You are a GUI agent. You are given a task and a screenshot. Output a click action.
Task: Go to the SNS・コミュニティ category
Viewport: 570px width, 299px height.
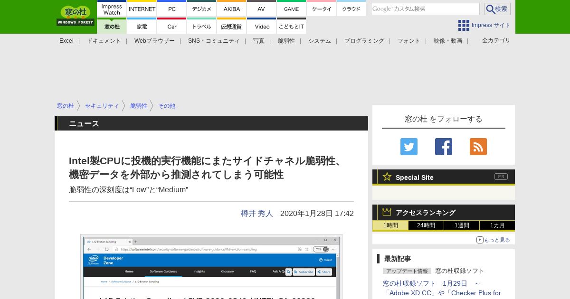pyautogui.click(x=214, y=41)
